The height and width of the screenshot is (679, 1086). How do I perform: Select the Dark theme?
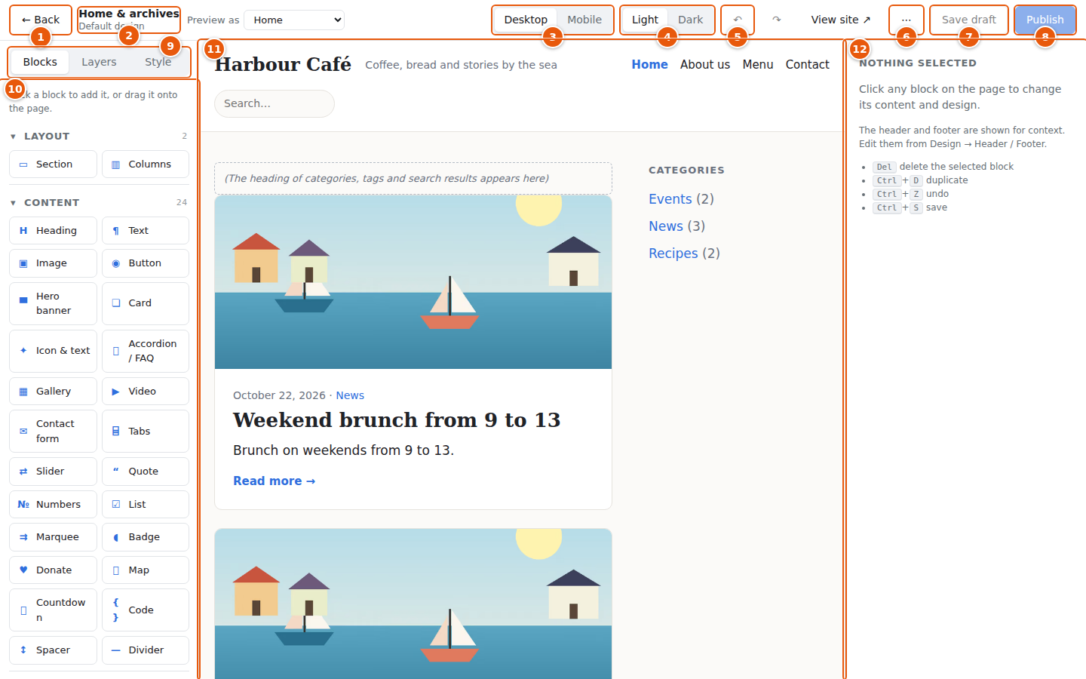pos(690,20)
